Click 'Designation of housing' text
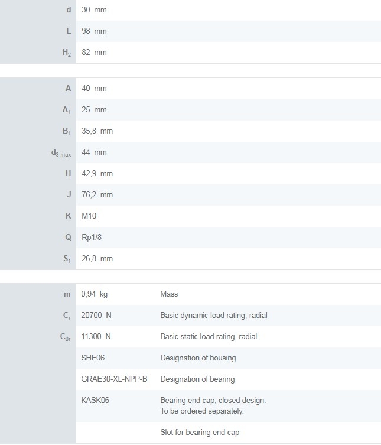 pyautogui.click(x=198, y=358)
